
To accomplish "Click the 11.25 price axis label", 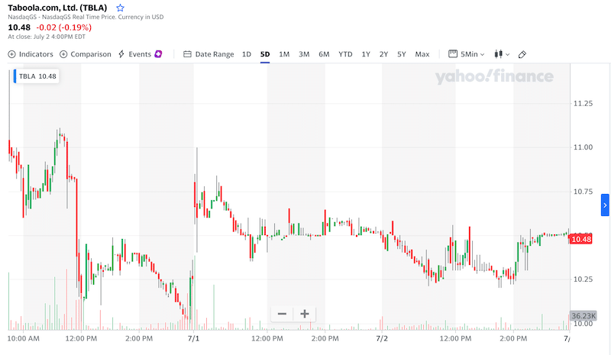I will pyautogui.click(x=583, y=103).
